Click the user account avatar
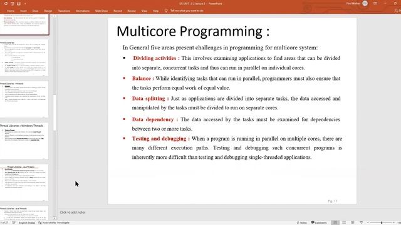Viewport: 401px width, 225px height. coord(365,4)
